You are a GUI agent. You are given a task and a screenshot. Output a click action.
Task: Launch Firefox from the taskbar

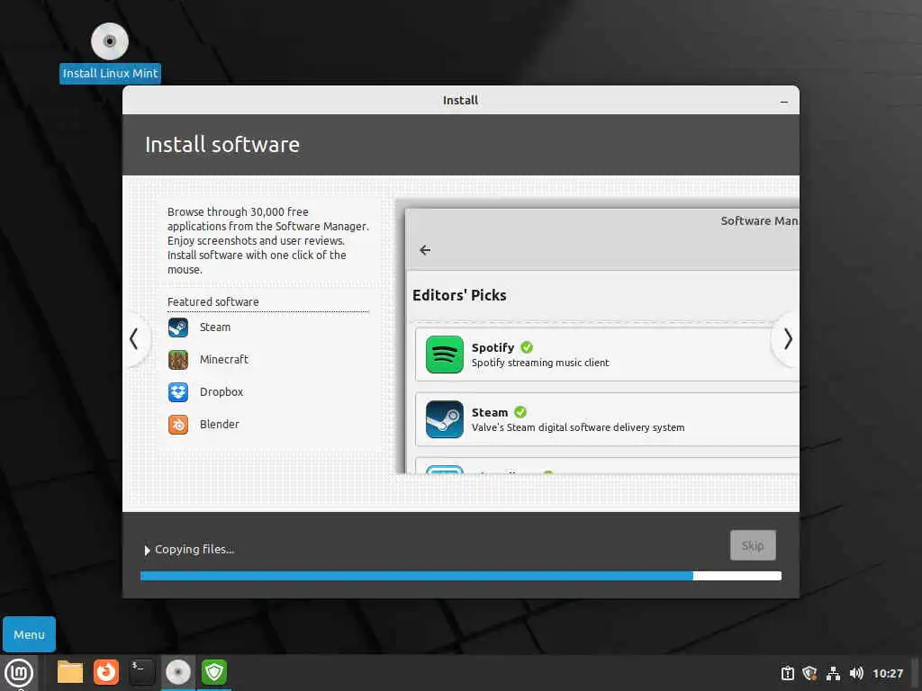tap(106, 672)
